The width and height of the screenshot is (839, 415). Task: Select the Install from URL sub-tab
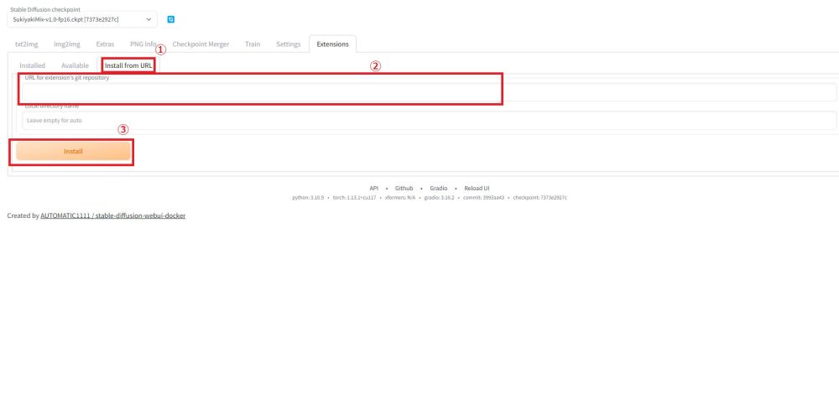128,65
